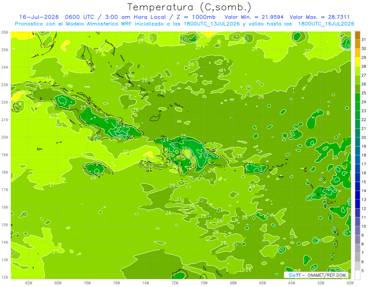Image resolution: width=372 pixels, height=287 pixels.
Task: Click the 17N latitude axis label
Action: (5, 189)
